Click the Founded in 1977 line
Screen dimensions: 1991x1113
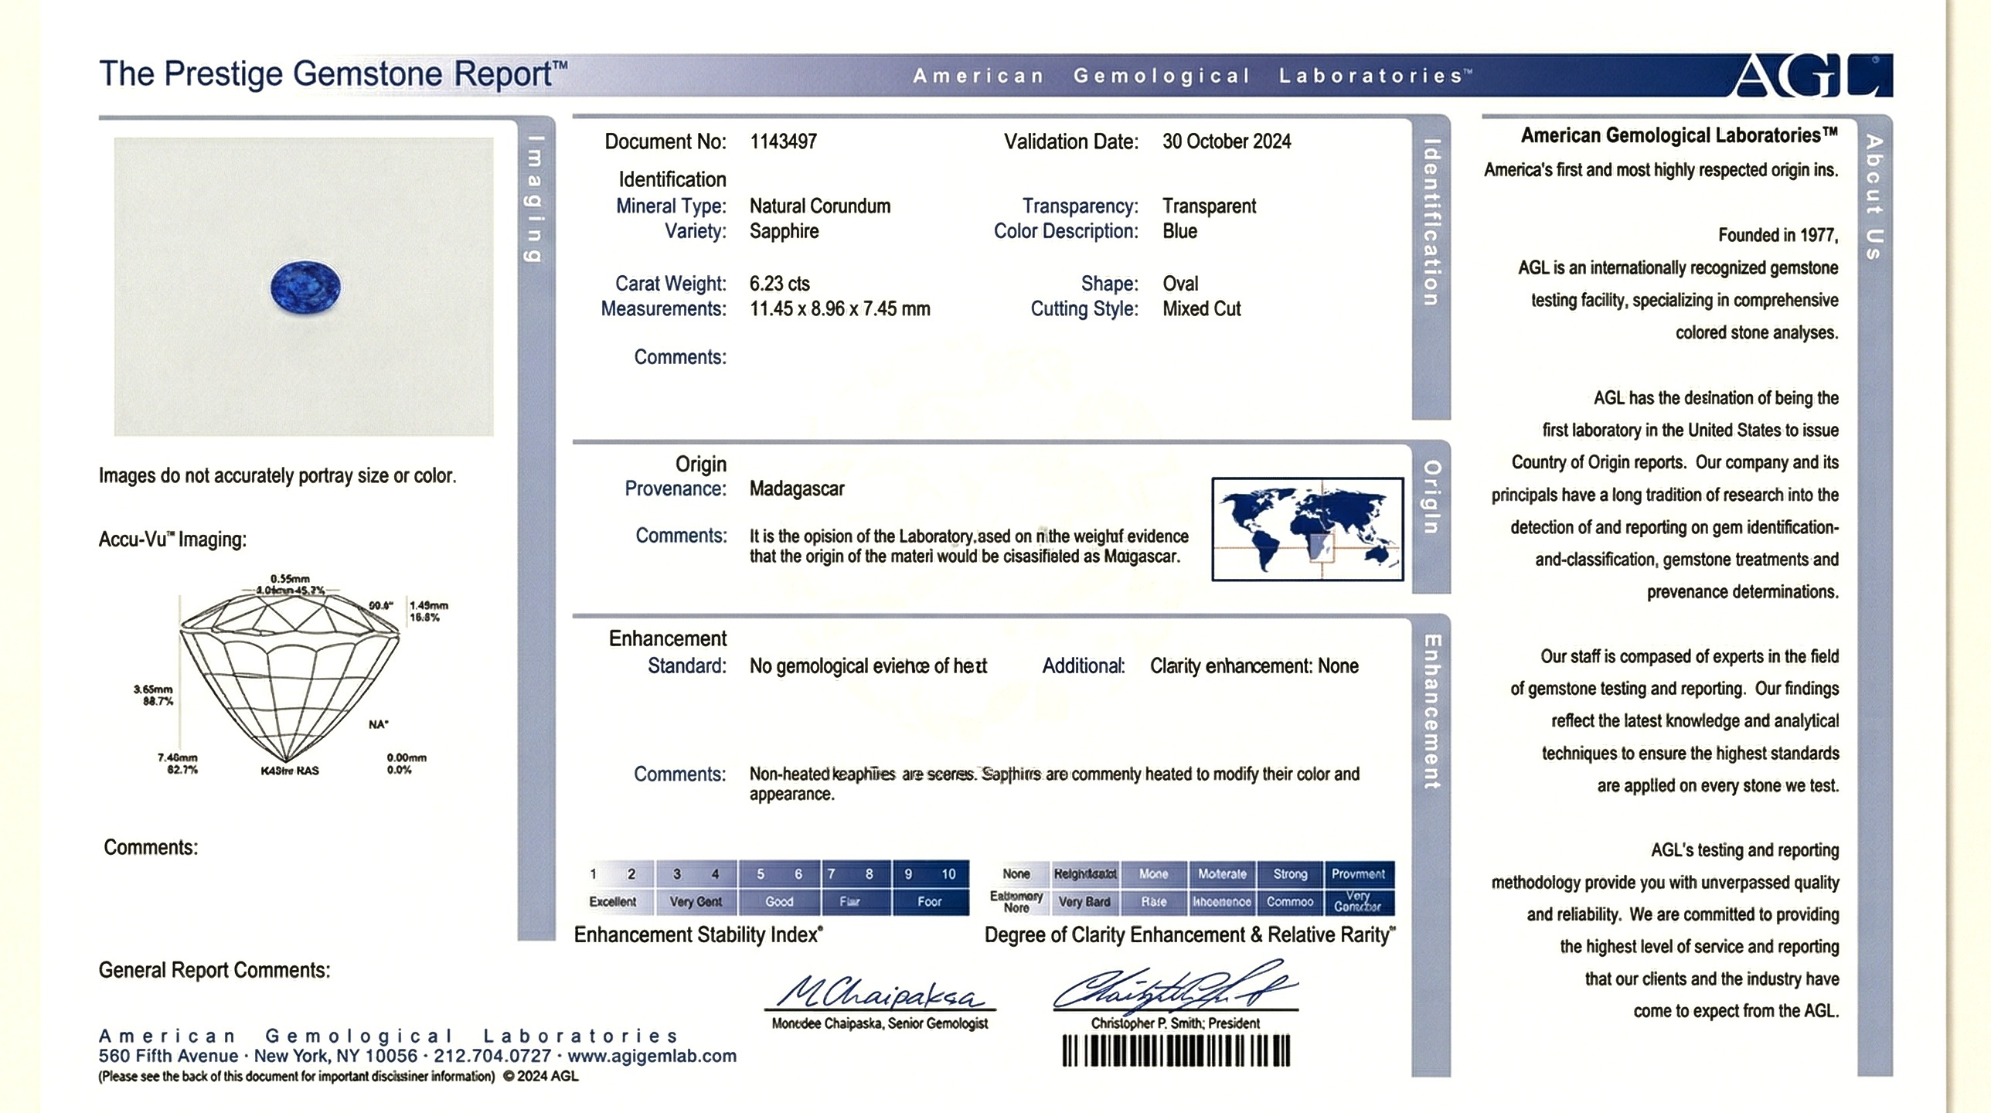tap(1778, 235)
